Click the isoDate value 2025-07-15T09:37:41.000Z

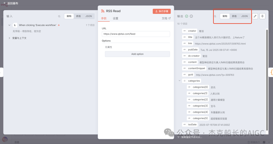[215, 125]
